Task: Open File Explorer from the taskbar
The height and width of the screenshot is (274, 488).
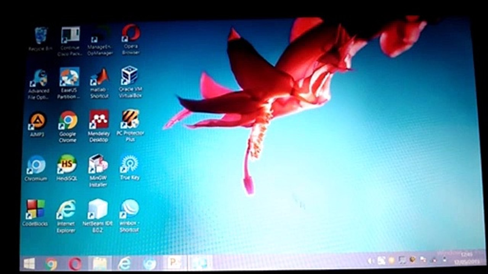Action: (x=100, y=264)
